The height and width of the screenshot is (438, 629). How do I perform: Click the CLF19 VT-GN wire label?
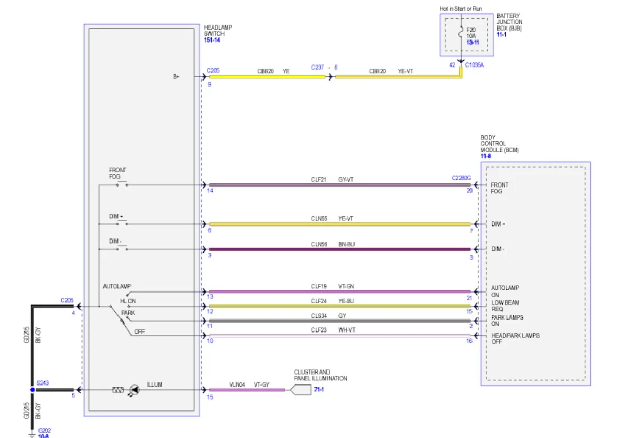[333, 286]
